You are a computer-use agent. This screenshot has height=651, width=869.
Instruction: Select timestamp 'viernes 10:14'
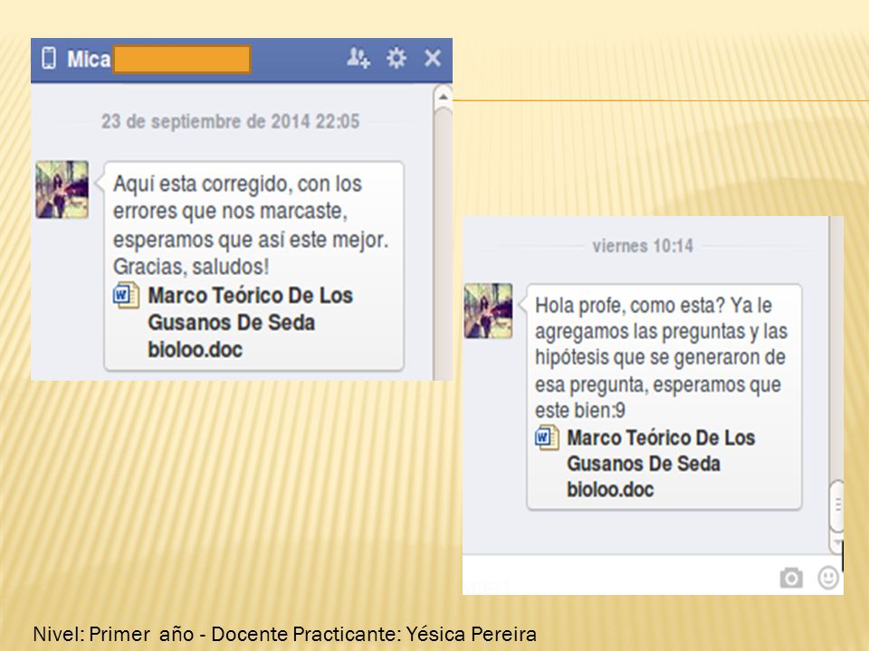(x=643, y=246)
